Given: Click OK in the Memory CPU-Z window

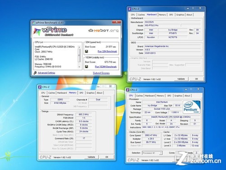Looking at the screenshot, I should 107,157.
